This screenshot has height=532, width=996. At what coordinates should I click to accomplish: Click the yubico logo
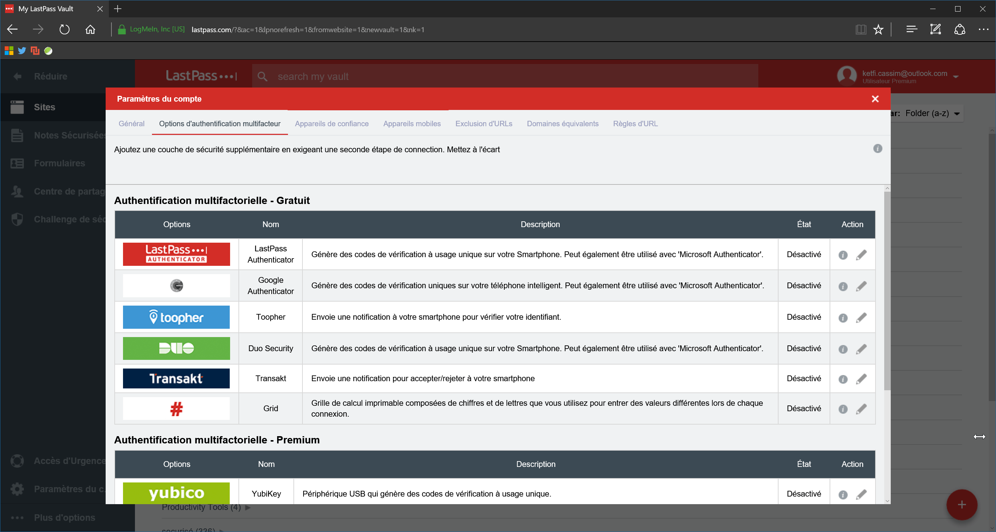[176, 493]
